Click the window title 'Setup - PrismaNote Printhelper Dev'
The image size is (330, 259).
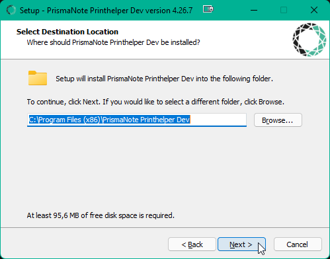[x=106, y=11]
